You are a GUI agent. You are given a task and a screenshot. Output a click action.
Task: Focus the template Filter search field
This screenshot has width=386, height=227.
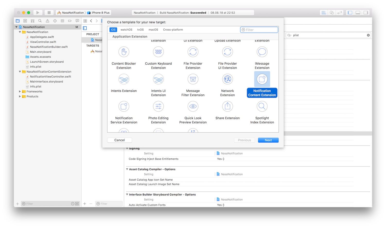pos(259,30)
